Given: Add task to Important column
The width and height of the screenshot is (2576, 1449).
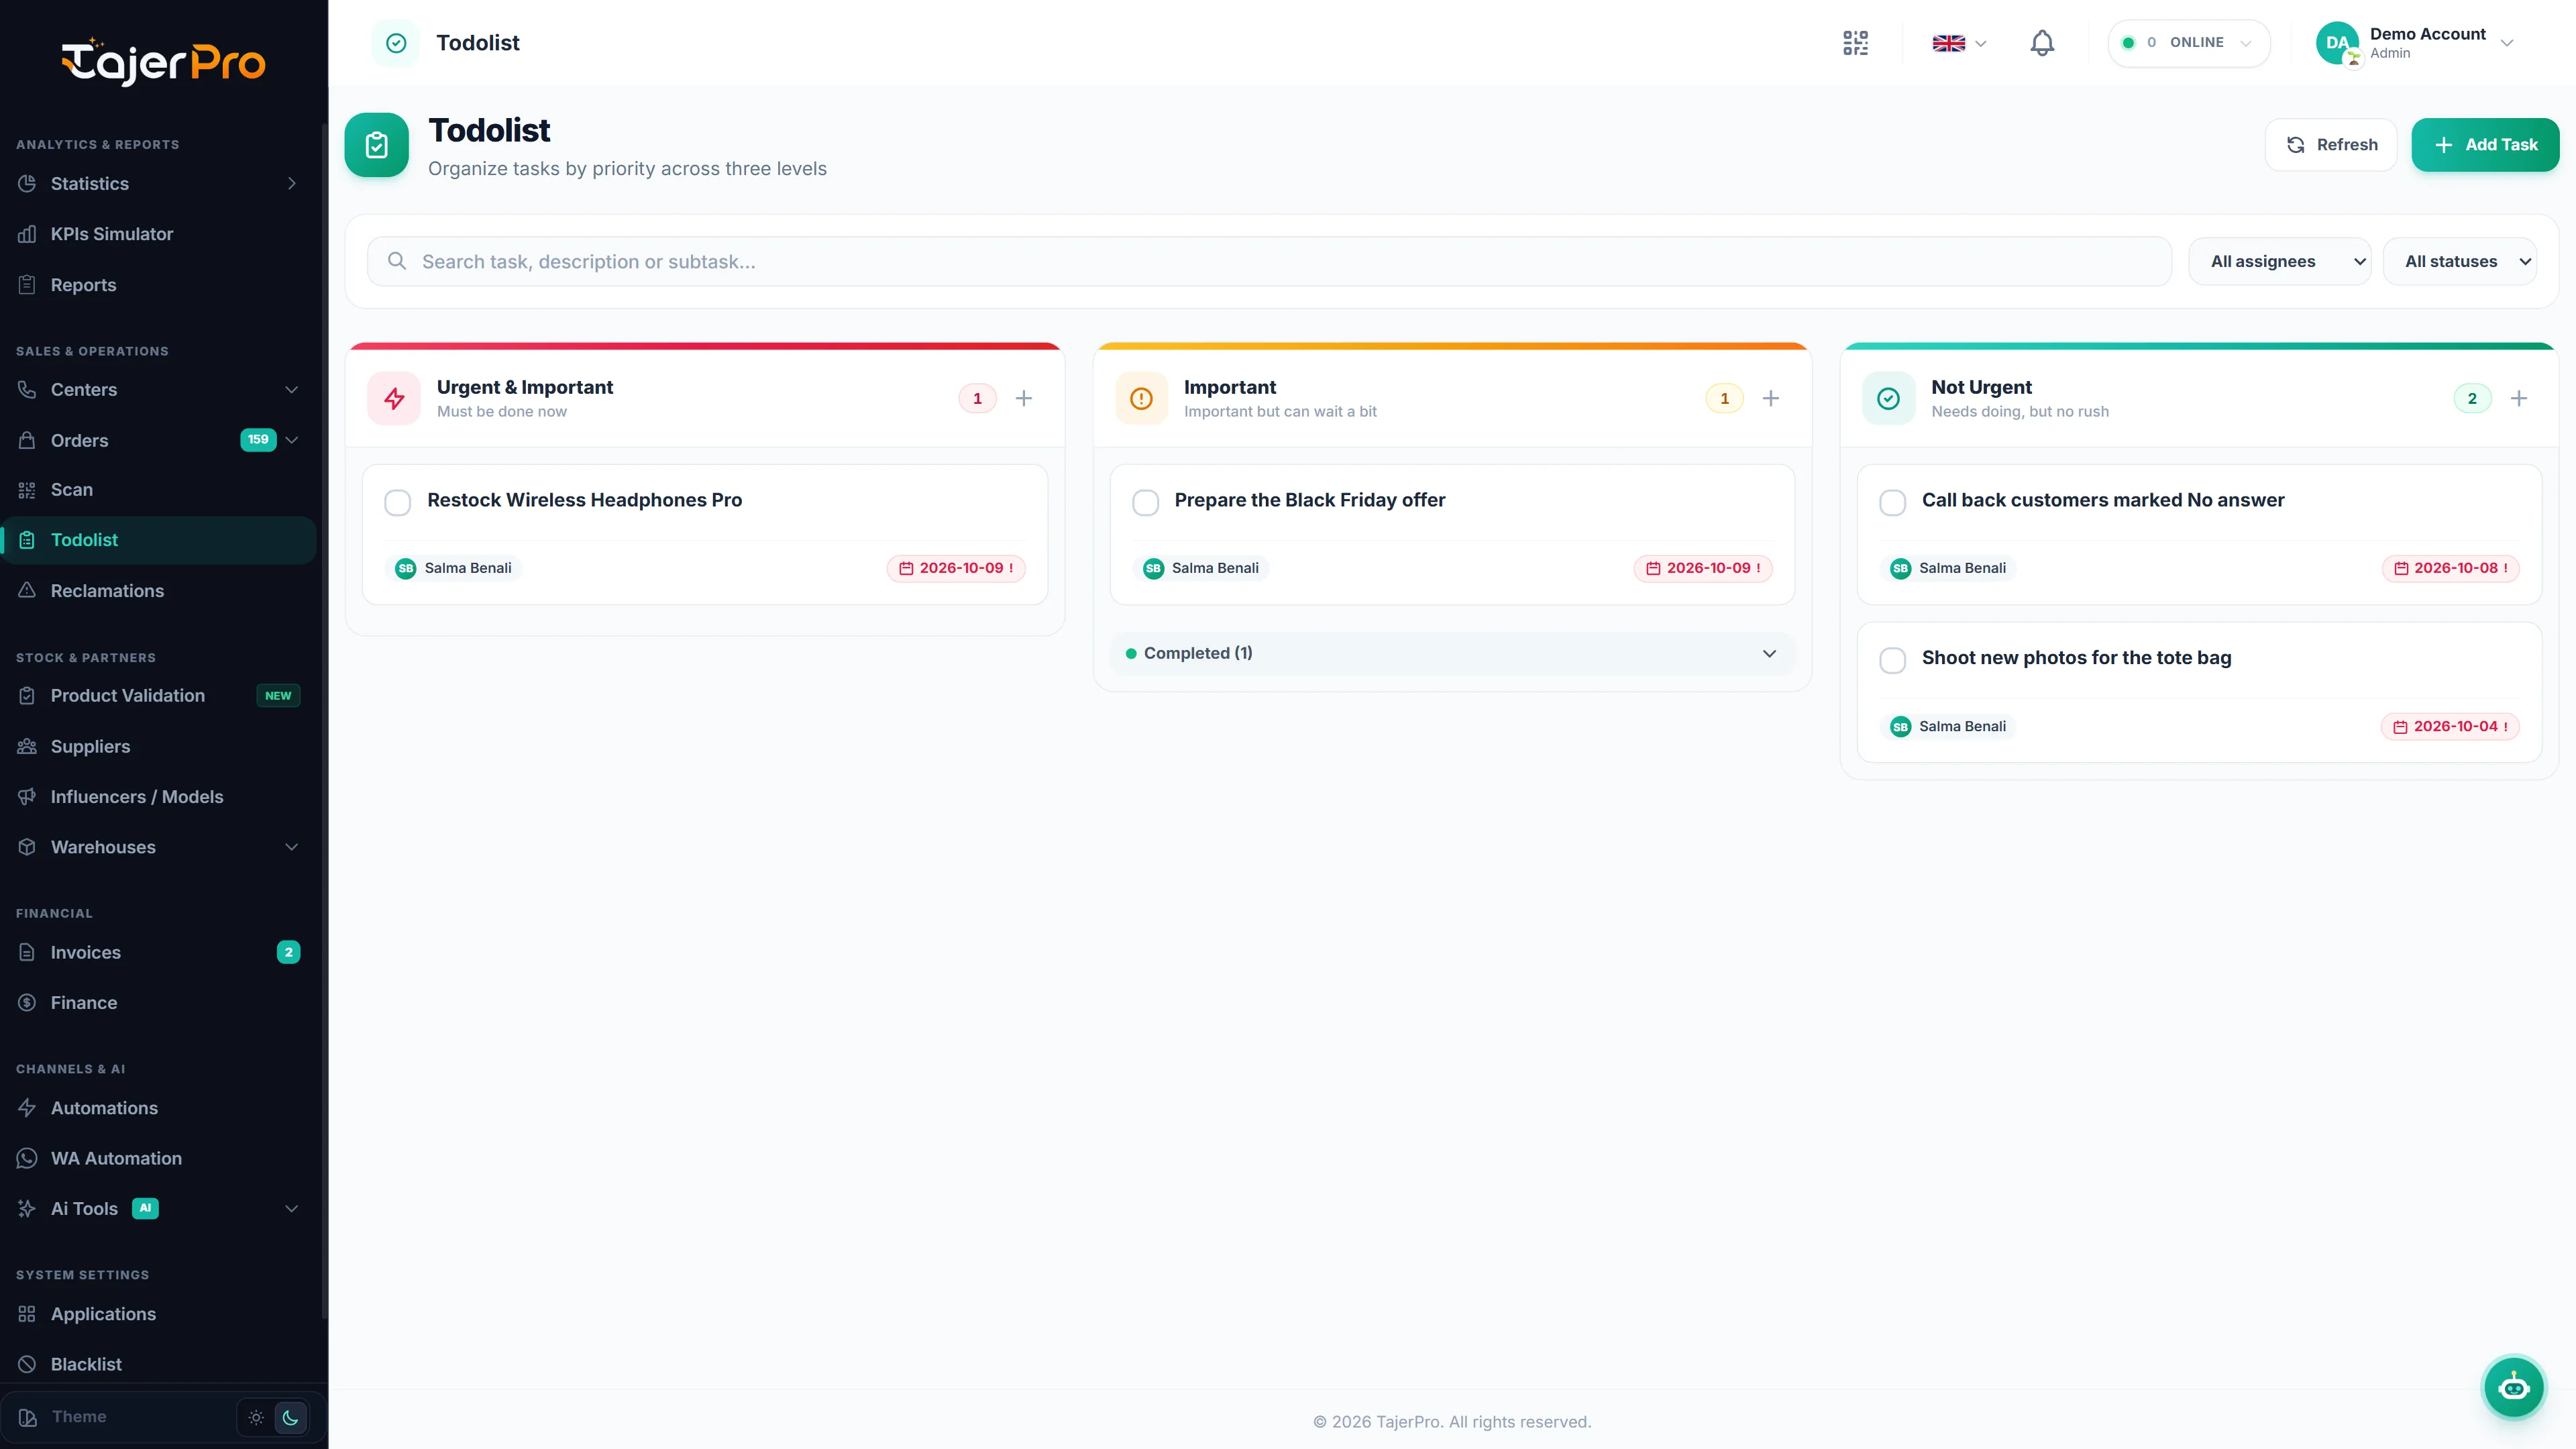Looking at the screenshot, I should point(1771,398).
